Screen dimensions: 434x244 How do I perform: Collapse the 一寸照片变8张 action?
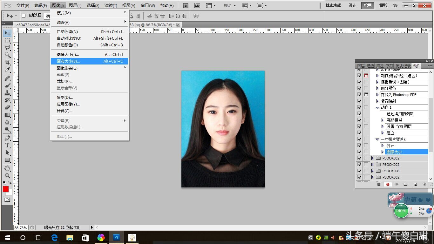pos(377,139)
